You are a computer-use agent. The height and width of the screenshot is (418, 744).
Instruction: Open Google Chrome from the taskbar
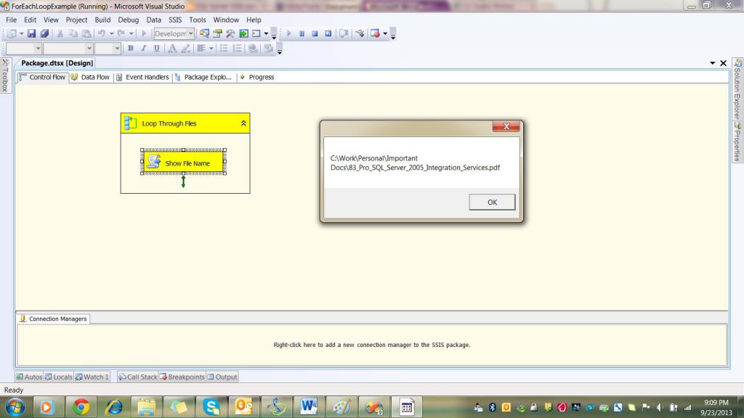81,406
